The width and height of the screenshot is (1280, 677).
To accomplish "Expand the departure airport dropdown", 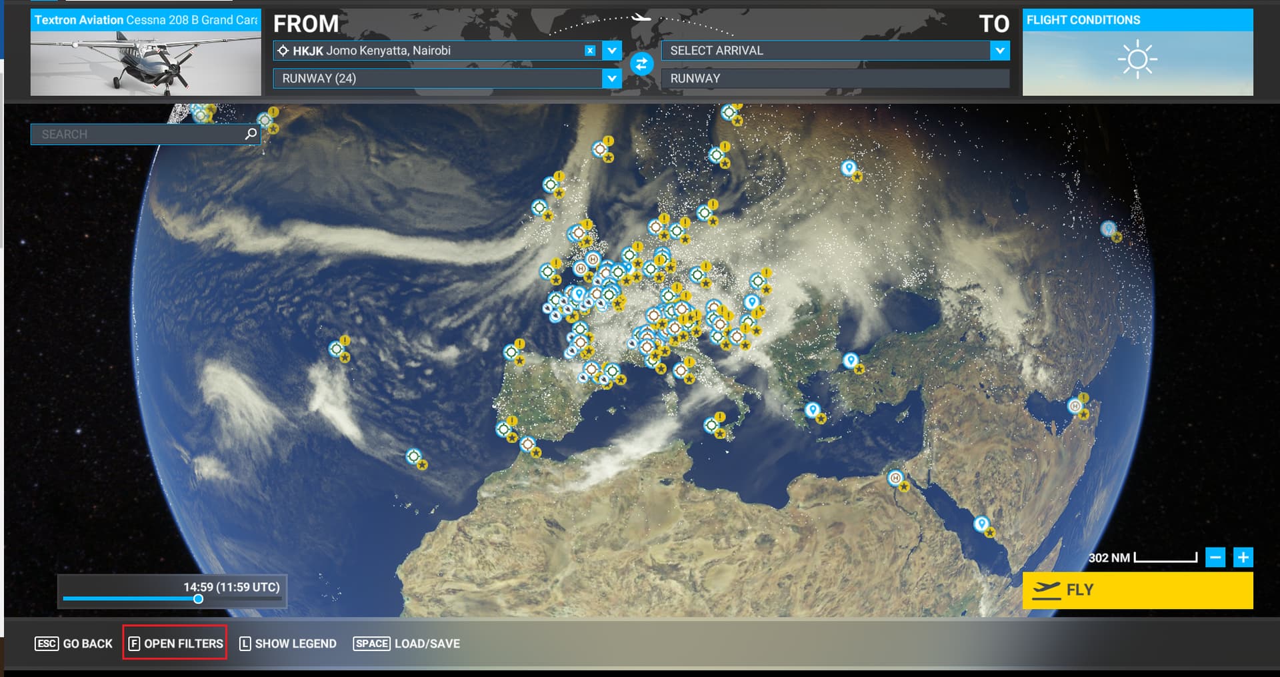I will (611, 51).
